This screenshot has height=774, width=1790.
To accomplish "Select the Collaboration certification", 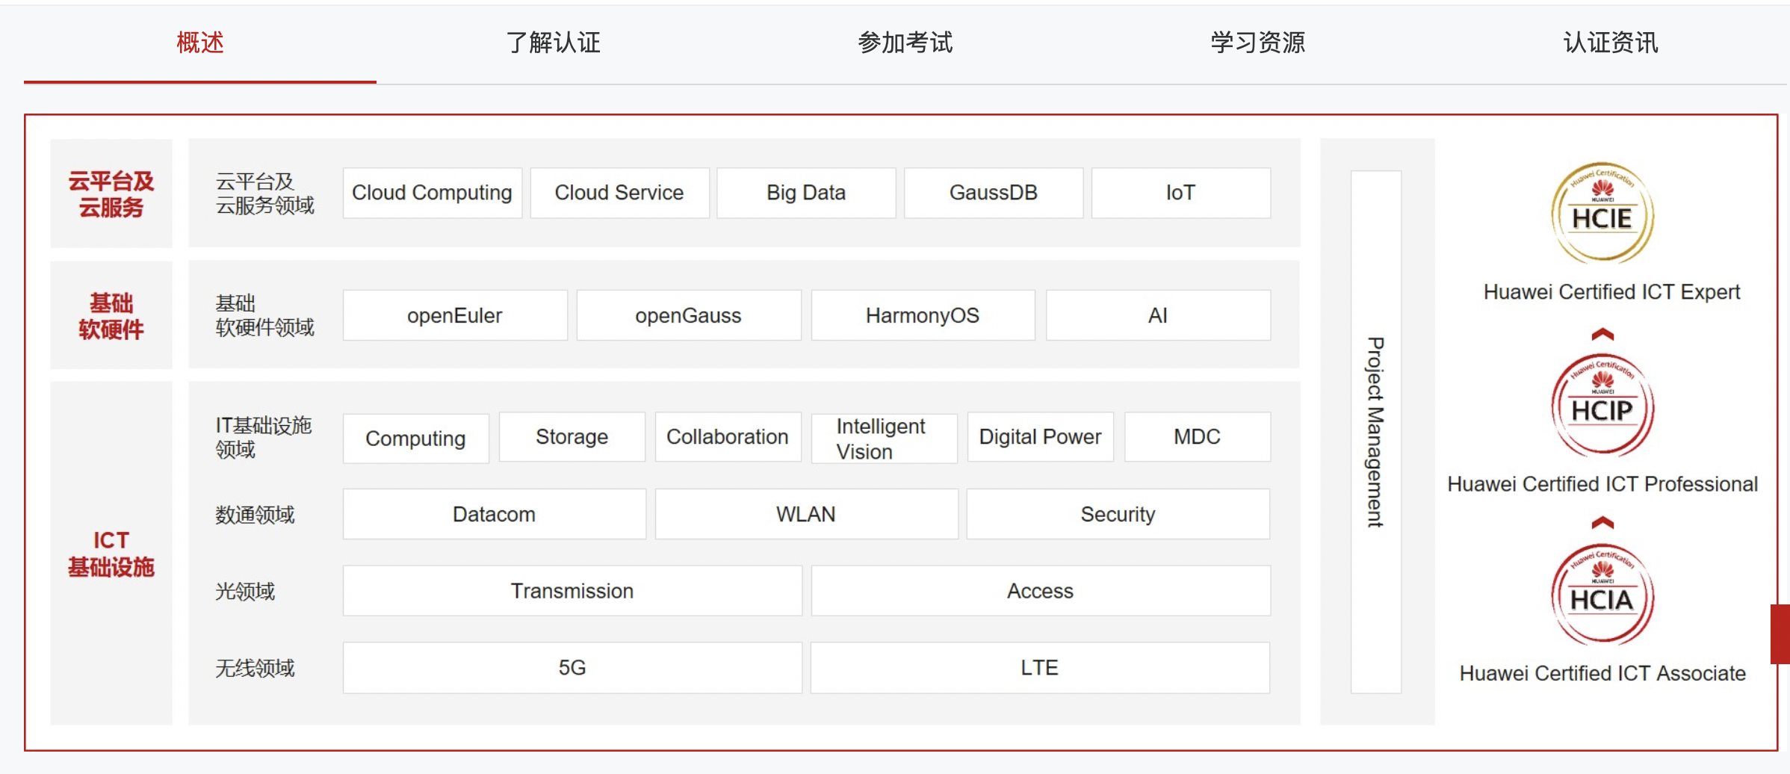I will 728,437.
